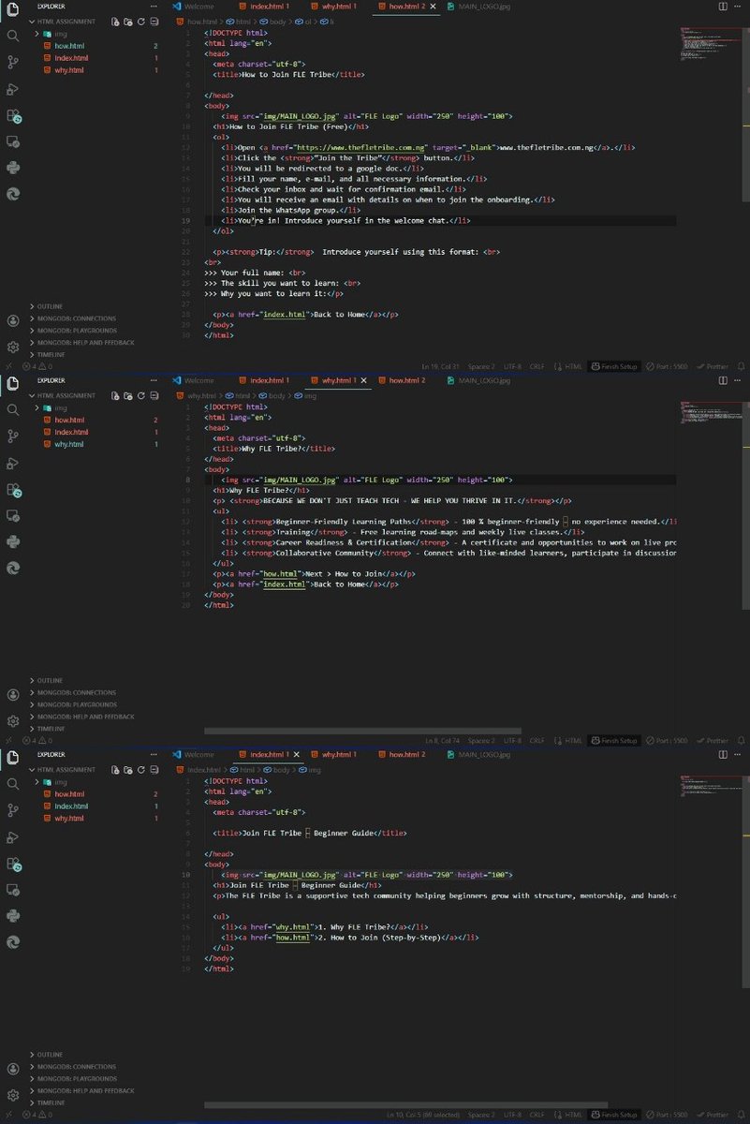Screen dimensions: 750x1124
Task: Switch to MAIN_LOGO.jpg tab in why.html-active window
Action: (x=478, y=380)
